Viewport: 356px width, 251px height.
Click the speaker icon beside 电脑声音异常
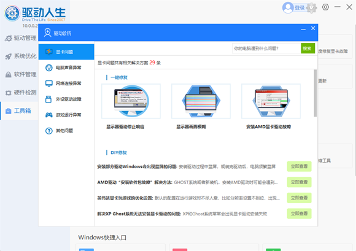pos(49,68)
